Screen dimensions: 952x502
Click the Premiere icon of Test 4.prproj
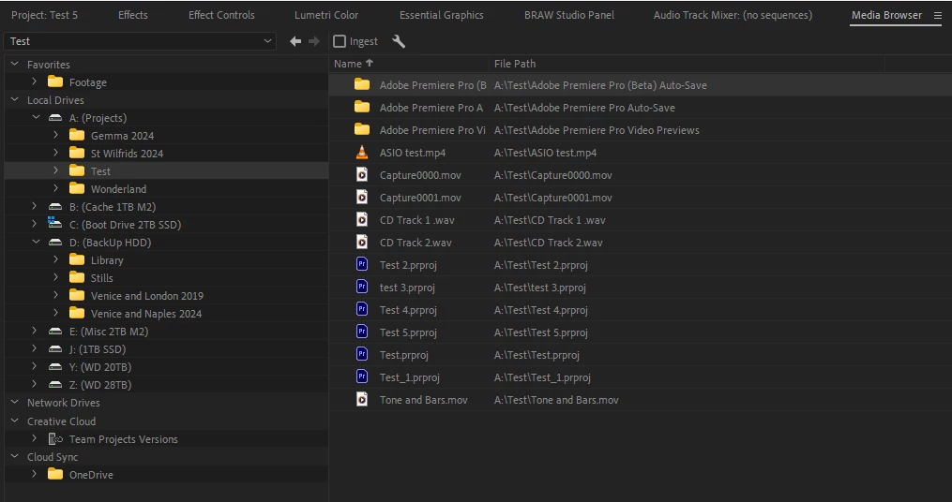(362, 310)
